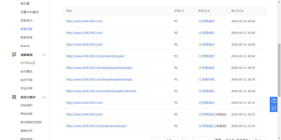Click the page jump input field
281x140 pixels.
[201, 138]
